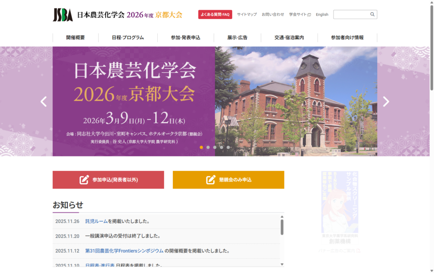The height and width of the screenshot is (273, 434).
Task: Click the 参加申込(発表者以外) button
Action: pos(108,180)
